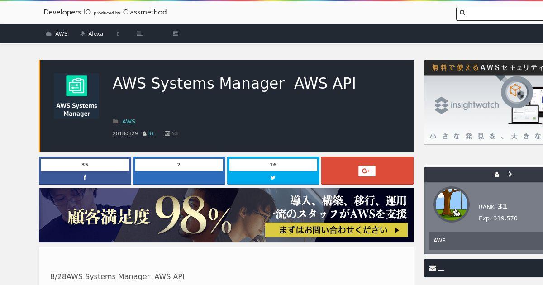Share the article on Facebook
Image resolution: width=543 pixels, height=285 pixels.
(x=85, y=171)
